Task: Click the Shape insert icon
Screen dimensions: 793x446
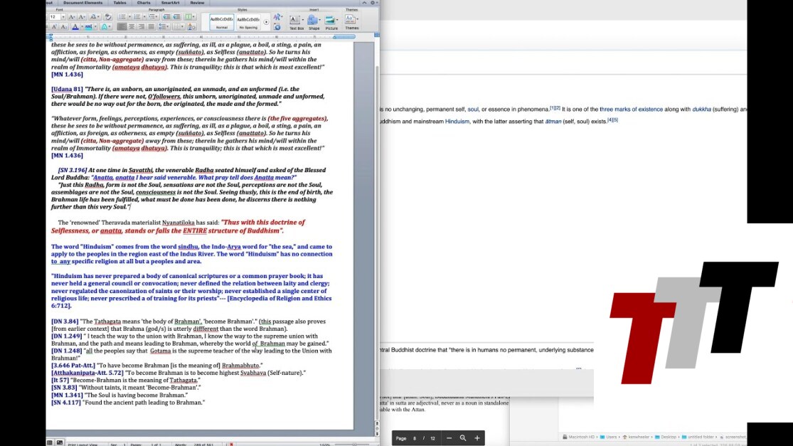Action: click(314, 20)
